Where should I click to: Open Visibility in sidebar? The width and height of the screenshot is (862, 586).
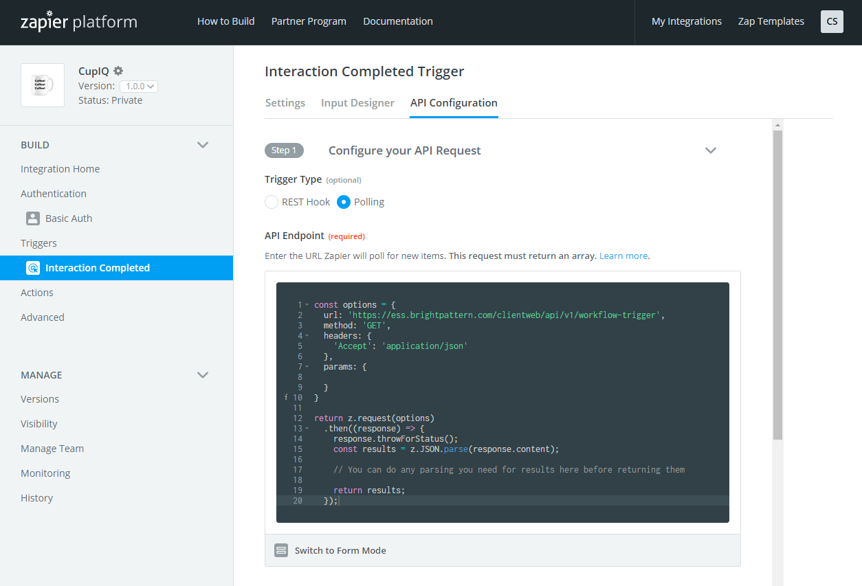[x=39, y=424]
